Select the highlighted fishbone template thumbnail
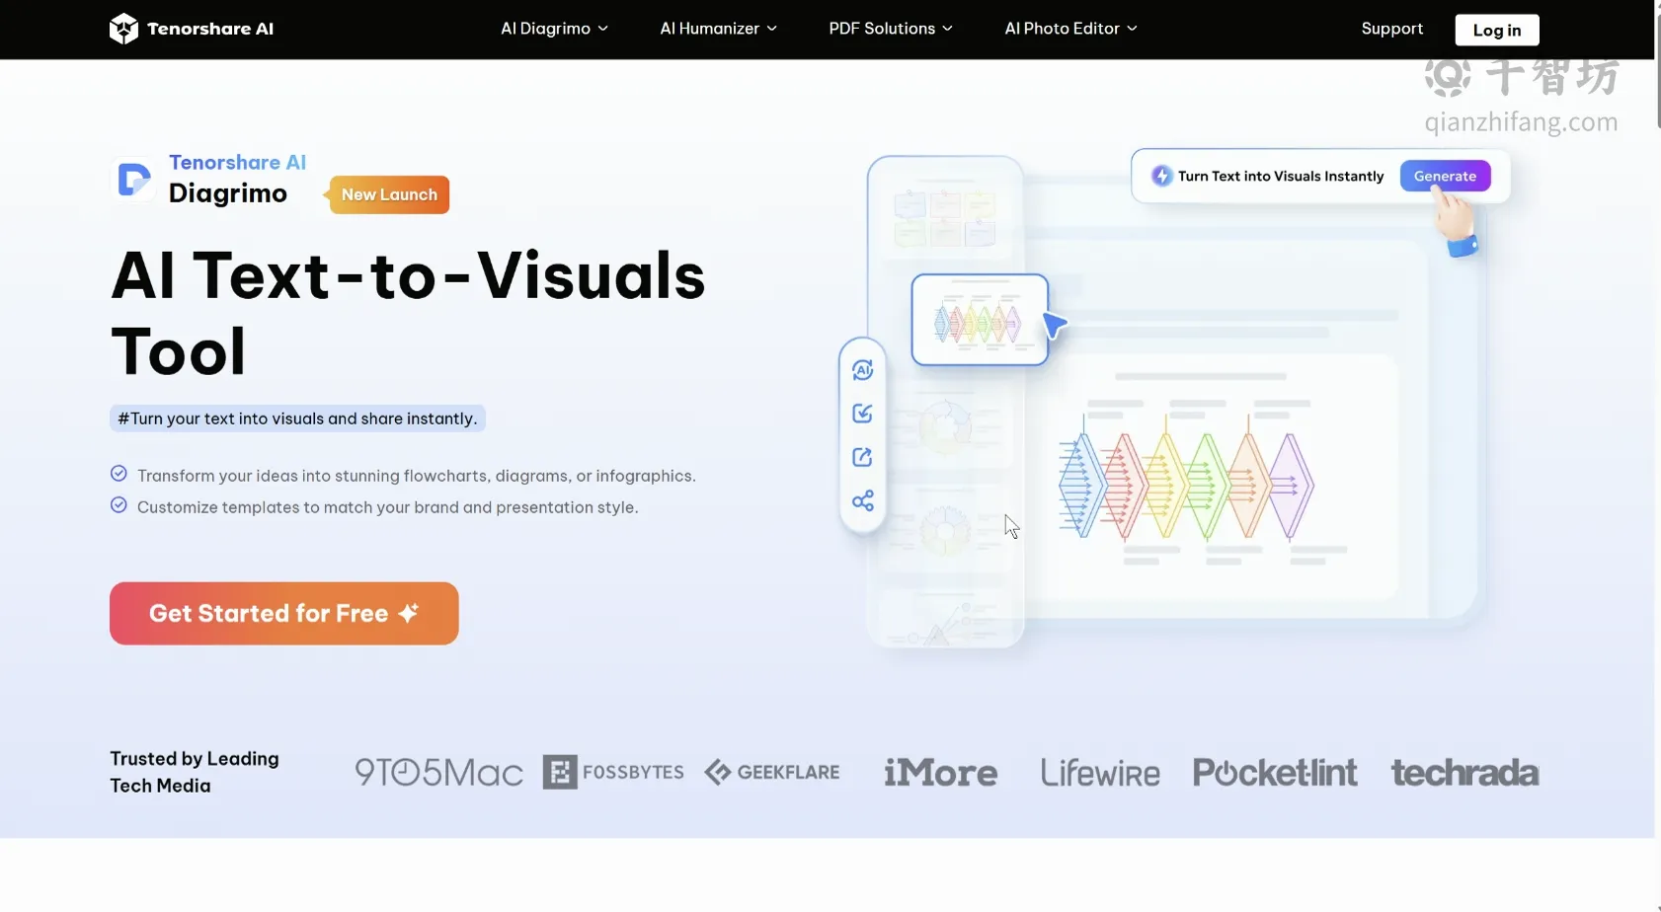Screen dimensions: 1661x912 tap(980, 320)
